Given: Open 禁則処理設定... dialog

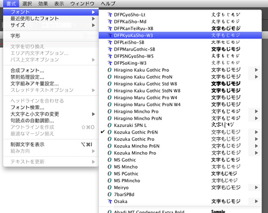Looking at the screenshot, I should (x=51, y=77).
